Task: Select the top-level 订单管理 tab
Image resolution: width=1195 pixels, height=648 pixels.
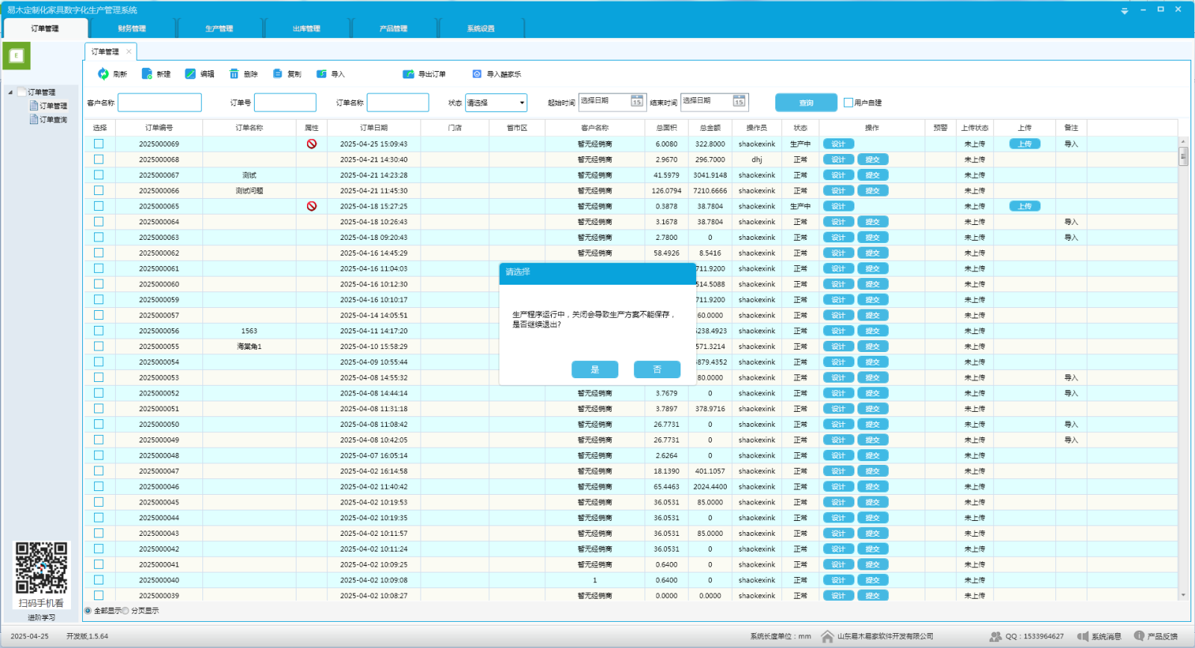Action: click(x=46, y=28)
